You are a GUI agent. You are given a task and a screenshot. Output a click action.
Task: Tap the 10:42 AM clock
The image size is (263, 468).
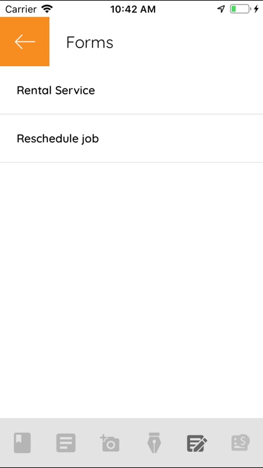tap(133, 9)
